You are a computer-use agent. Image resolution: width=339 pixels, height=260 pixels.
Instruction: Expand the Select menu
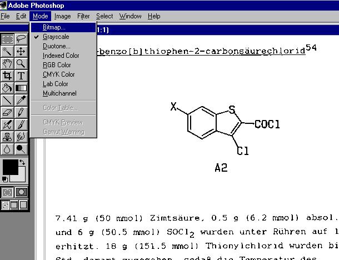coord(104,16)
